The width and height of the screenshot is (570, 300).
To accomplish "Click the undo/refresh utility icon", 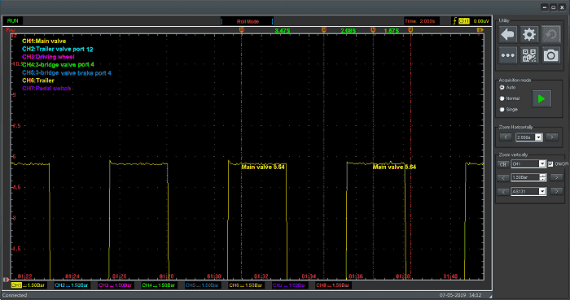I will (550, 35).
